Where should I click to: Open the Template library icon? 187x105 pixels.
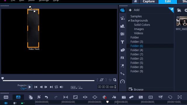(122, 26)
